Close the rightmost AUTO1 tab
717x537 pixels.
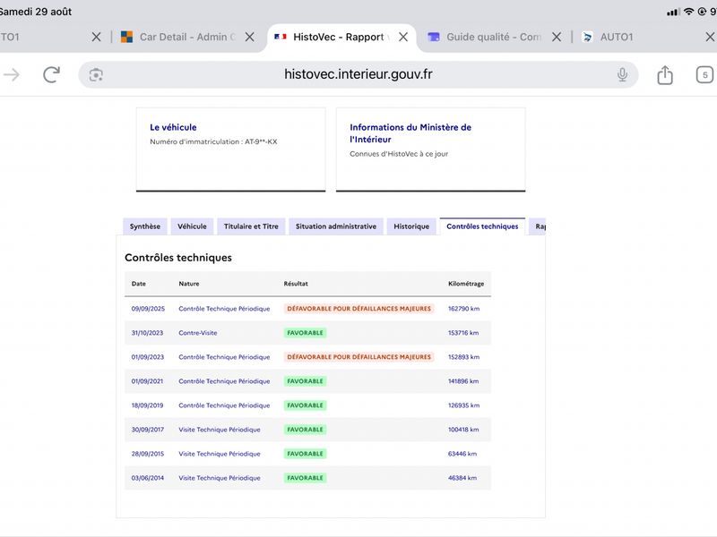click(x=710, y=37)
